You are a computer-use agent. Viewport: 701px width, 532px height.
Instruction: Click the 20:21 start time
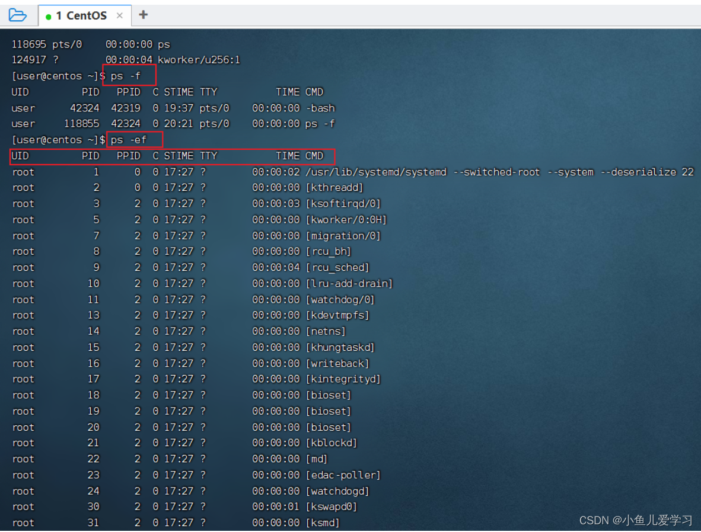click(179, 124)
